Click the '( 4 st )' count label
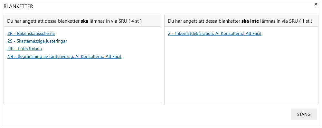This screenshot has width=322, height=128. coord(135,21)
